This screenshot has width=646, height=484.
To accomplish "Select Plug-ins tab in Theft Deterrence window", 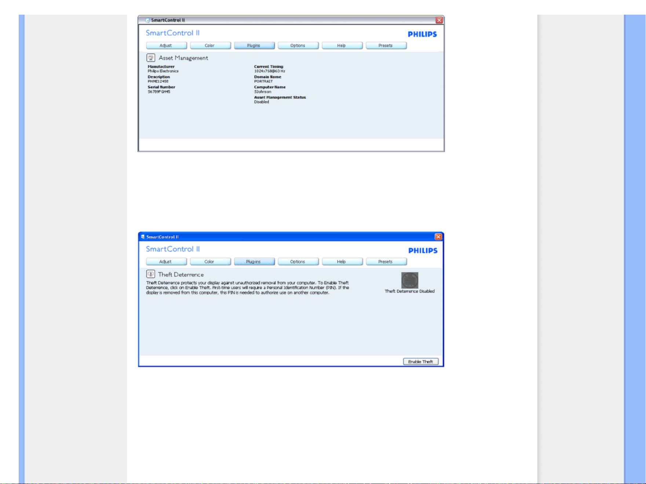I will pos(254,262).
